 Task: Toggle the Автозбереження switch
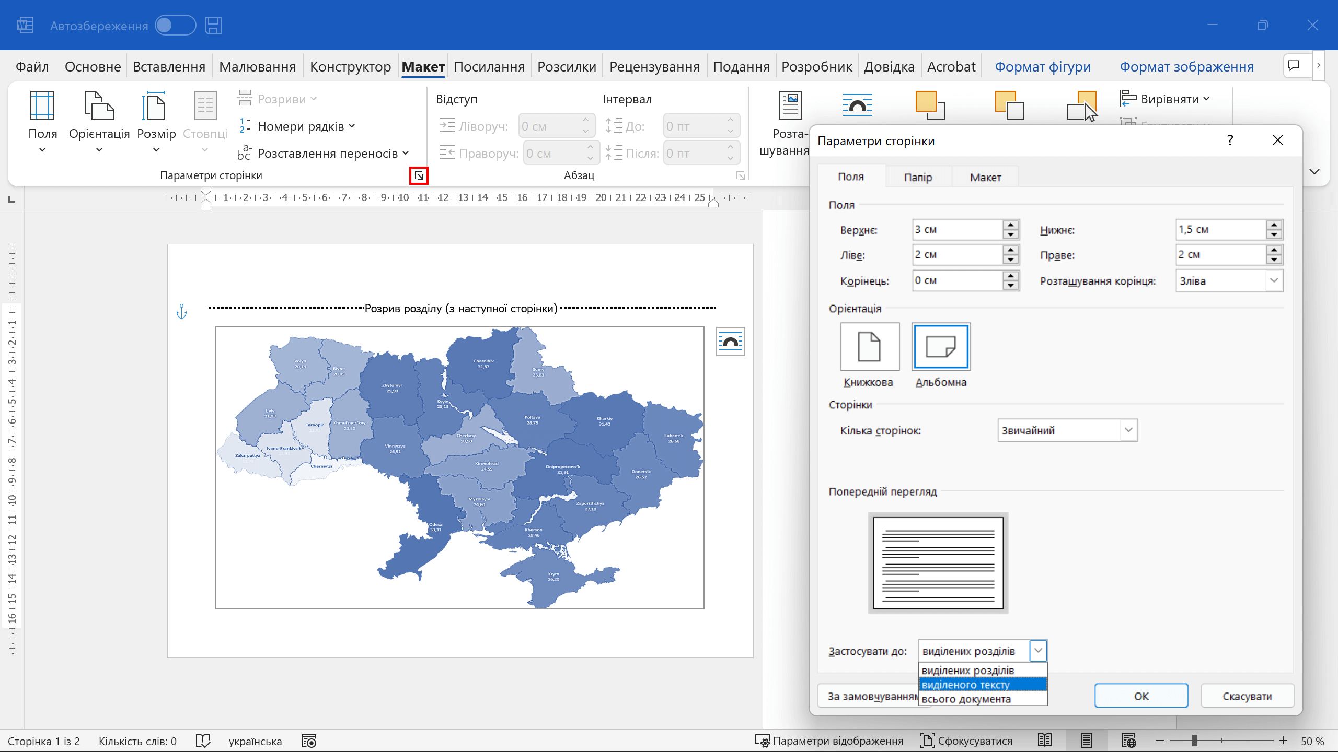pos(175,26)
